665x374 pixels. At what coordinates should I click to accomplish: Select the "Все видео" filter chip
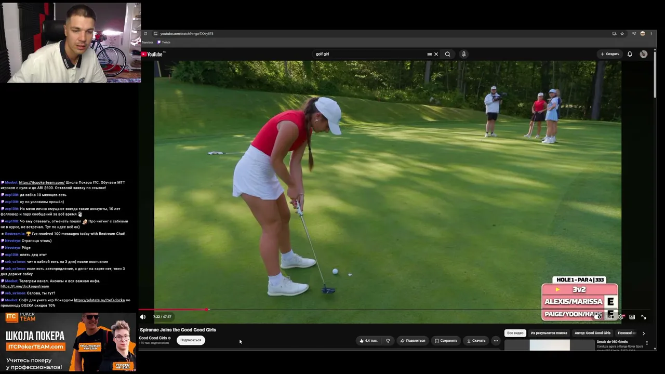515,333
